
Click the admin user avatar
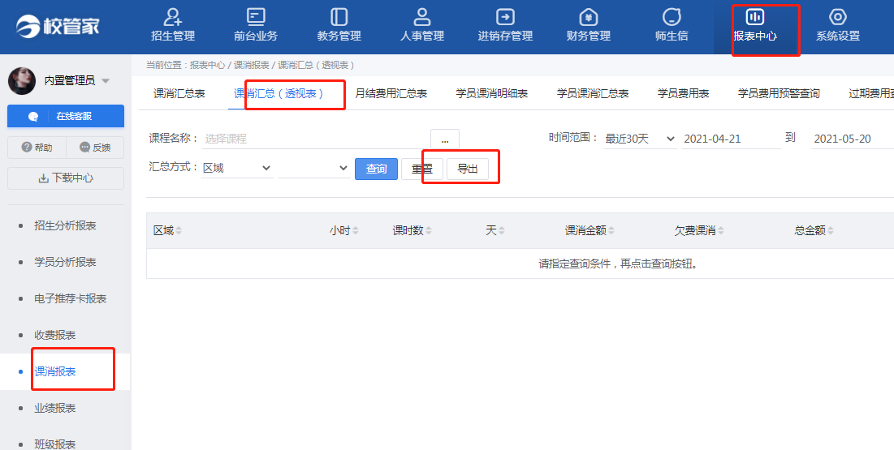coord(22,81)
